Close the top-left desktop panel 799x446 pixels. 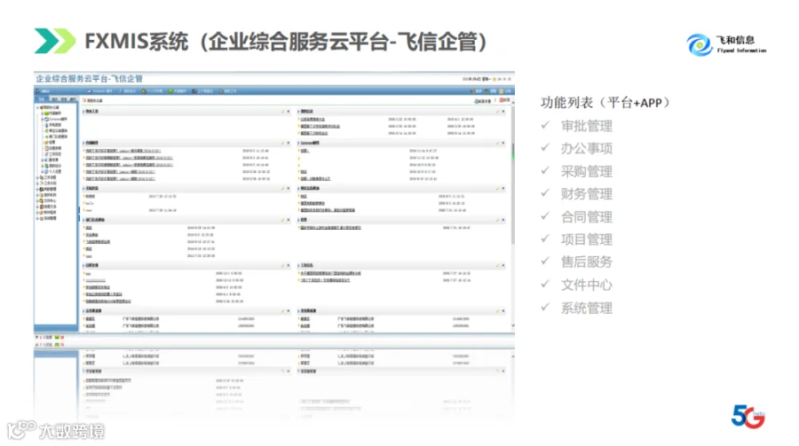(x=289, y=111)
